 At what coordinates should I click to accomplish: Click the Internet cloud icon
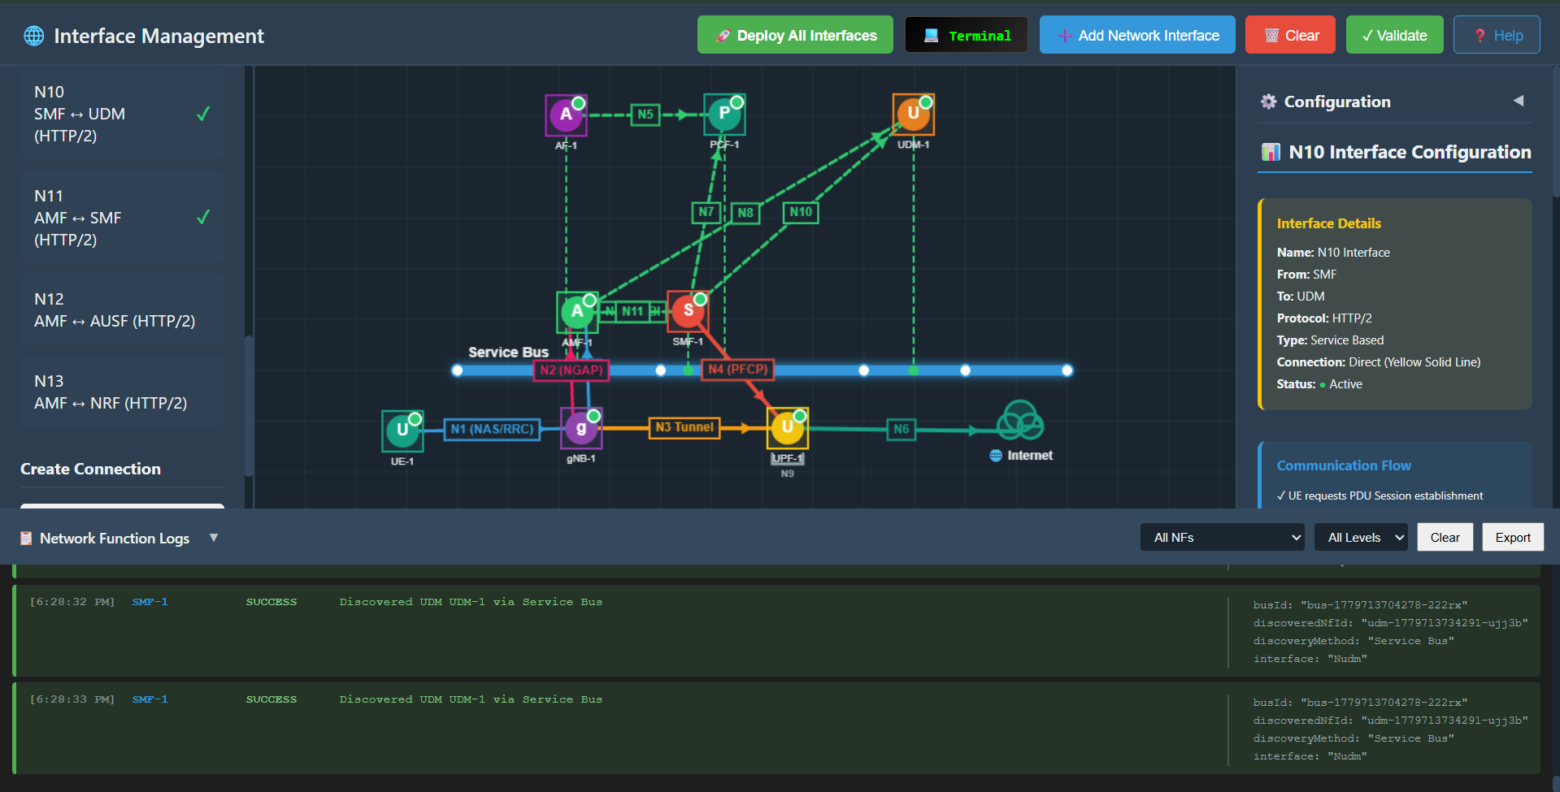1020,421
